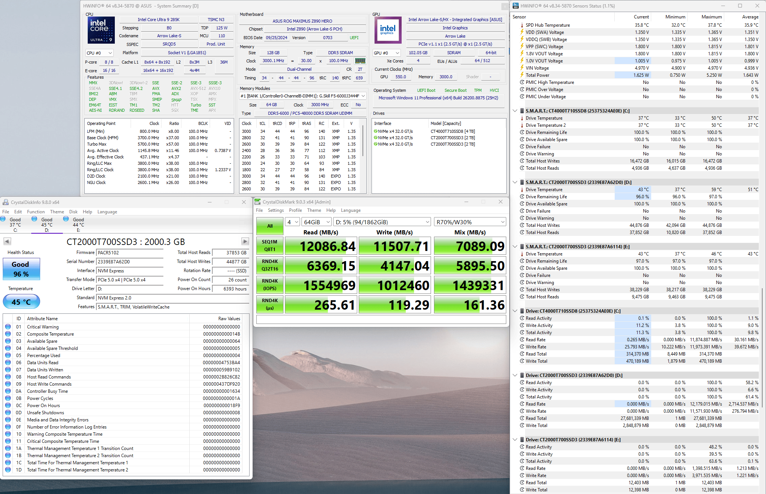Open the GPU #0 selector dropdown
Viewport: 766px width, 494px height.
click(387, 53)
